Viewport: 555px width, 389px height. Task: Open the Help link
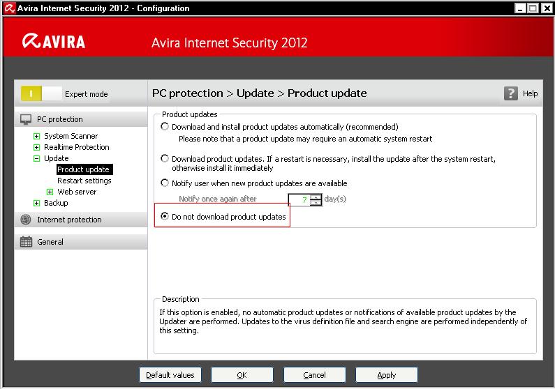pos(530,93)
